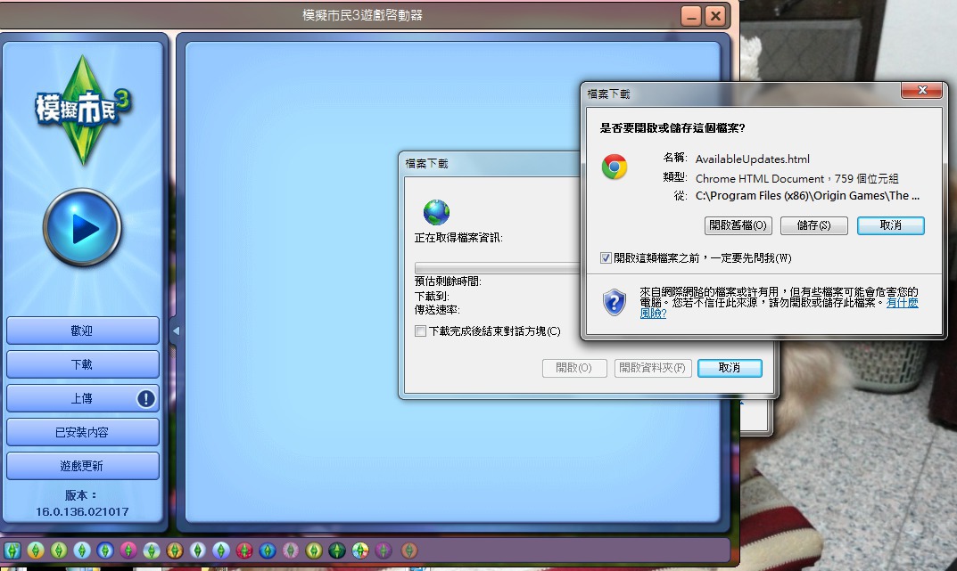Select the last faded brown plumbob pack icon
The width and height of the screenshot is (957, 571).
[409, 551]
